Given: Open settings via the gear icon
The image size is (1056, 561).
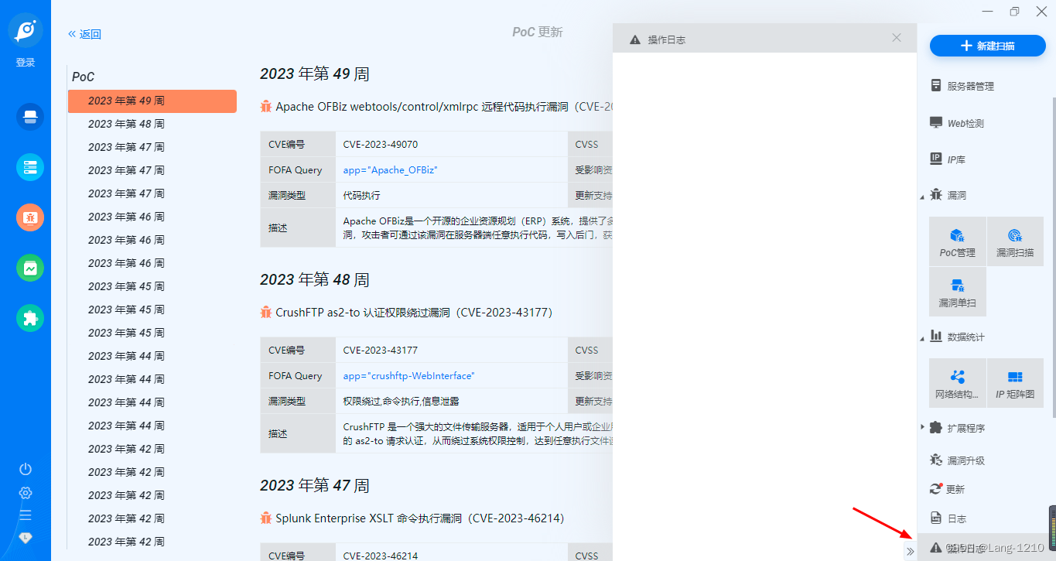Looking at the screenshot, I should (x=26, y=493).
